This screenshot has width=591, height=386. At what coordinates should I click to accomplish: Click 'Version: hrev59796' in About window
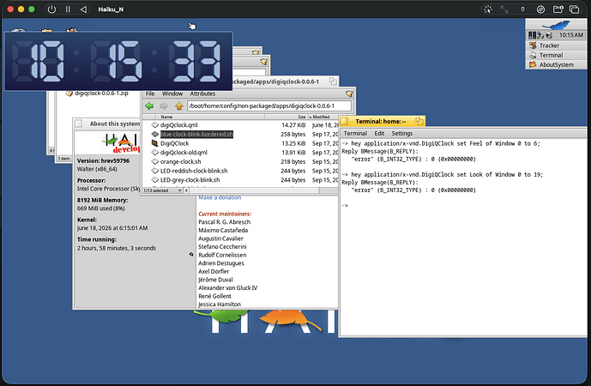point(103,160)
